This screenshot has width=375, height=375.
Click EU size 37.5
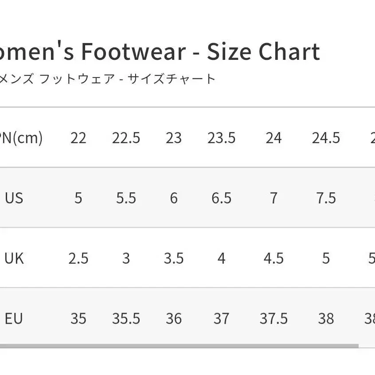273,319
